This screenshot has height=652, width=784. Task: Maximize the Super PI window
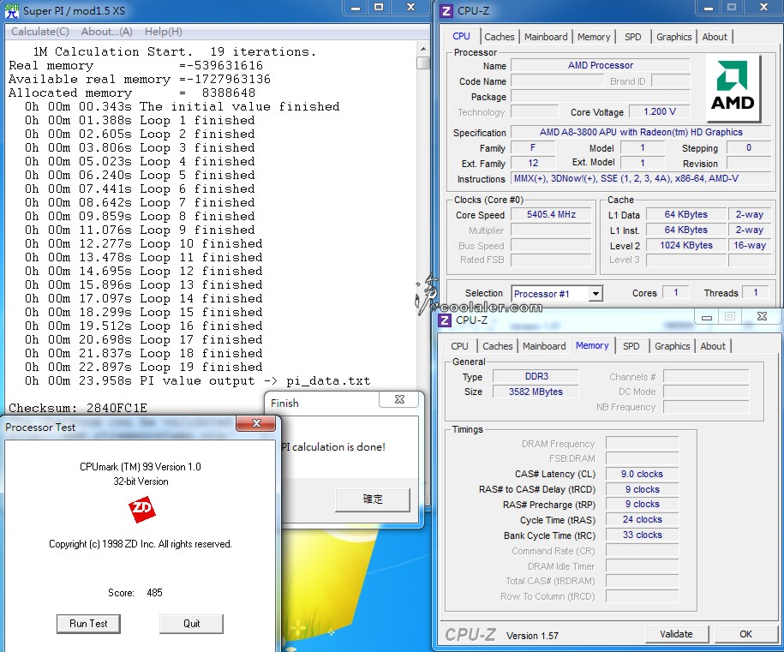(x=379, y=7)
